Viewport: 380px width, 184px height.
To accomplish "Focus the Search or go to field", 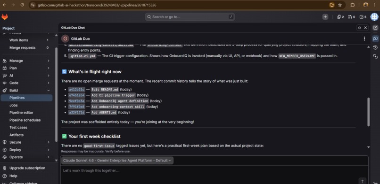I will click(190, 17).
